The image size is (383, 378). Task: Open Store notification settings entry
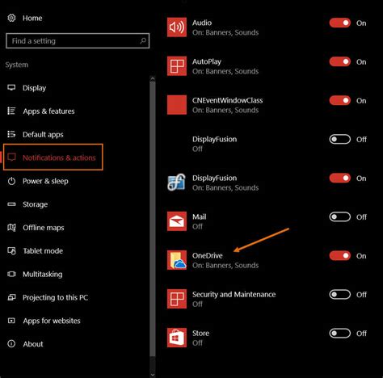pyautogui.click(x=200, y=338)
